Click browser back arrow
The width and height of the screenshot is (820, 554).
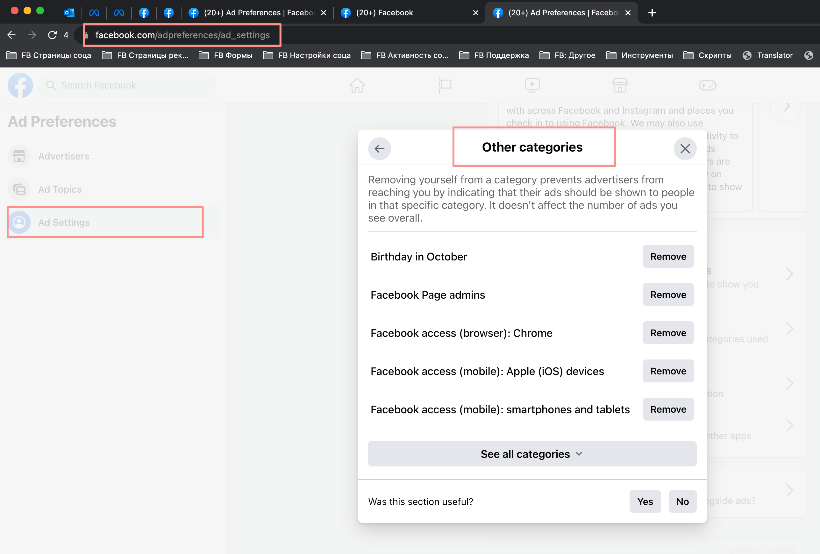[11, 35]
